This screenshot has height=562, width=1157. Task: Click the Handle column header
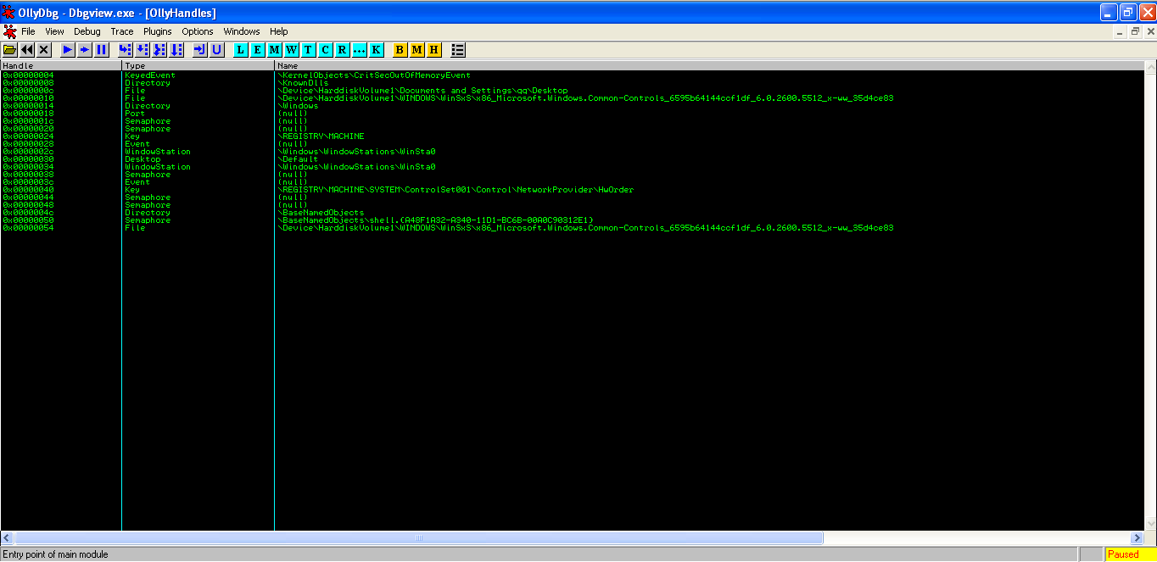(x=61, y=65)
